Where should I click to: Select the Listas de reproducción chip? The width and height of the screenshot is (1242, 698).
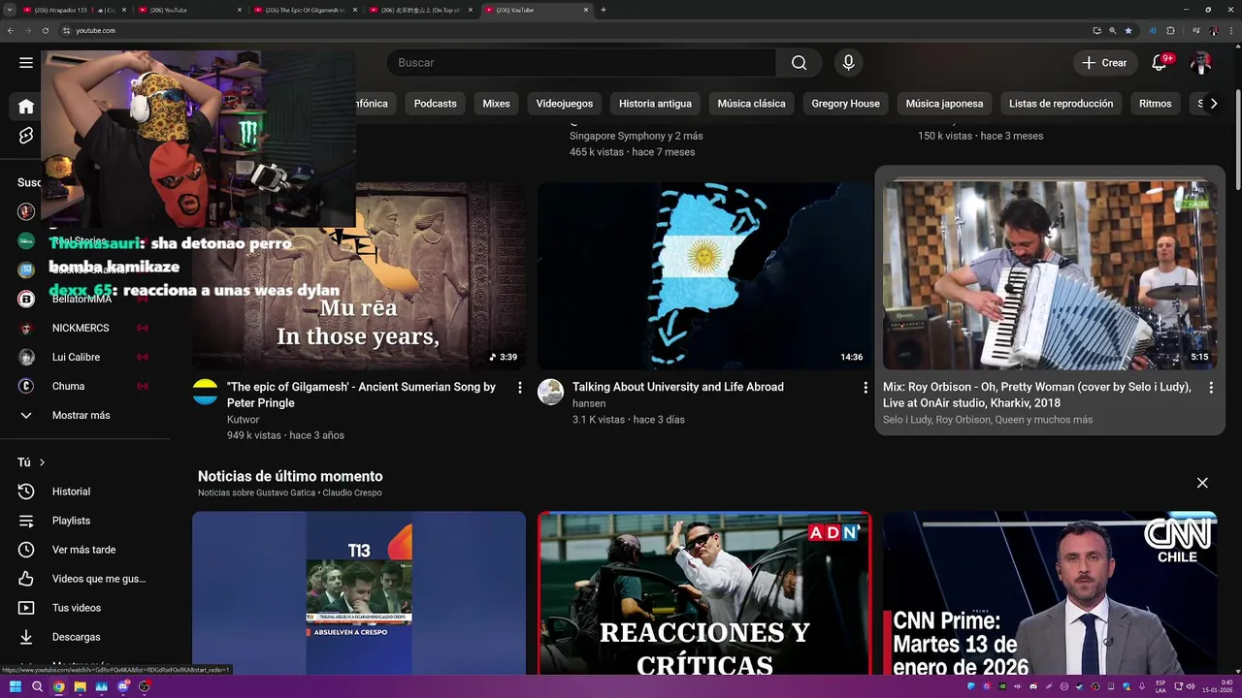(x=1061, y=104)
